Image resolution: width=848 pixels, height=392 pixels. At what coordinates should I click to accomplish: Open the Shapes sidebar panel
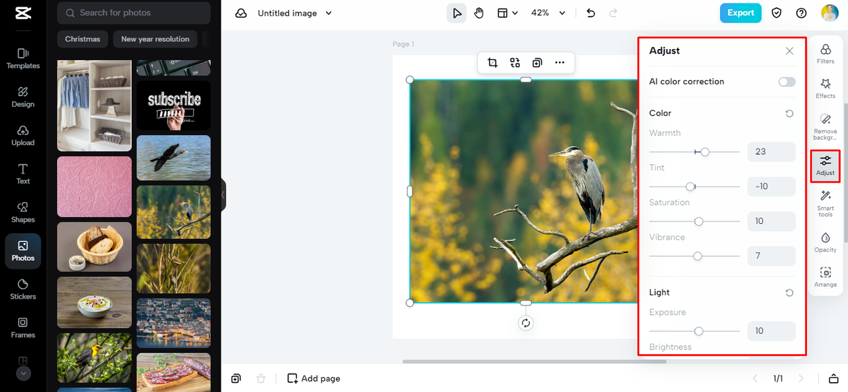coord(23,212)
